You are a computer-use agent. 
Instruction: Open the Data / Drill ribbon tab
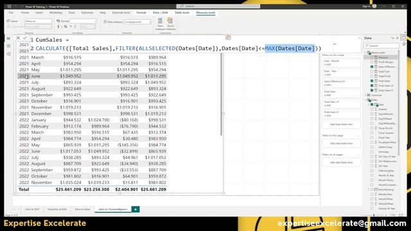160,13
